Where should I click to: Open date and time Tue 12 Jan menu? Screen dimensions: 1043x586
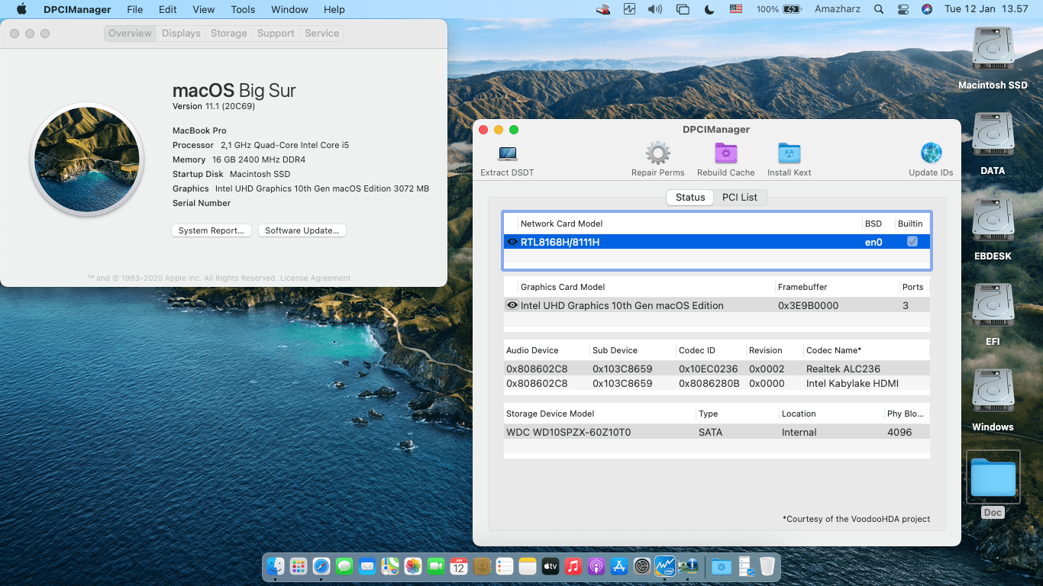[x=986, y=9]
